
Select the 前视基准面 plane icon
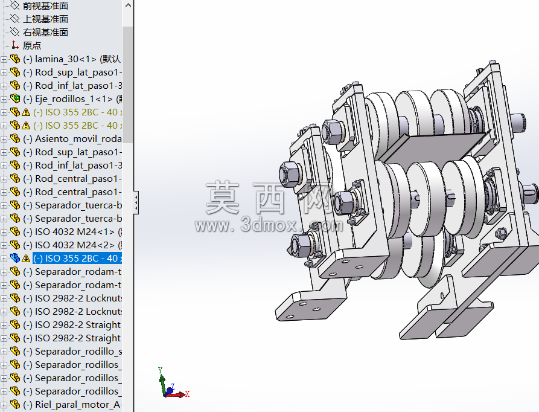point(14,5)
